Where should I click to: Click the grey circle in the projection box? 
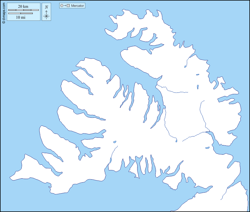62,6
